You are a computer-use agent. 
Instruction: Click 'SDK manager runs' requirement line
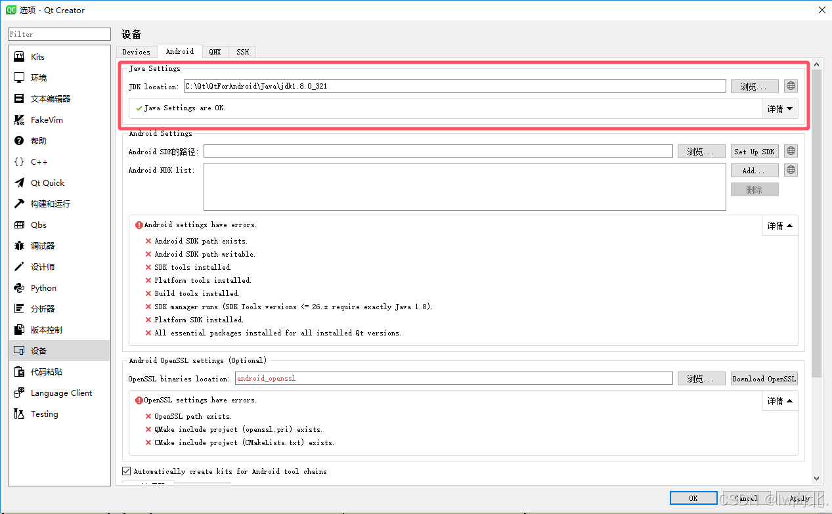[x=294, y=307]
